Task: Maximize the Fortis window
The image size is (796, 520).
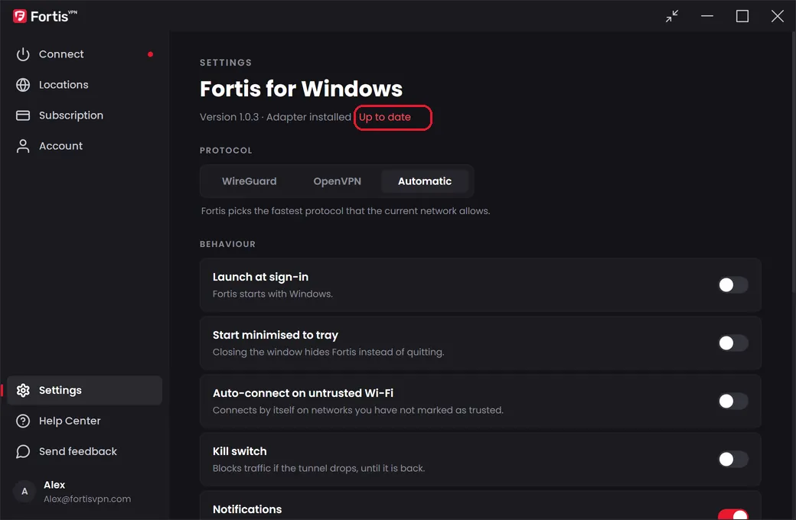Action: (x=742, y=16)
